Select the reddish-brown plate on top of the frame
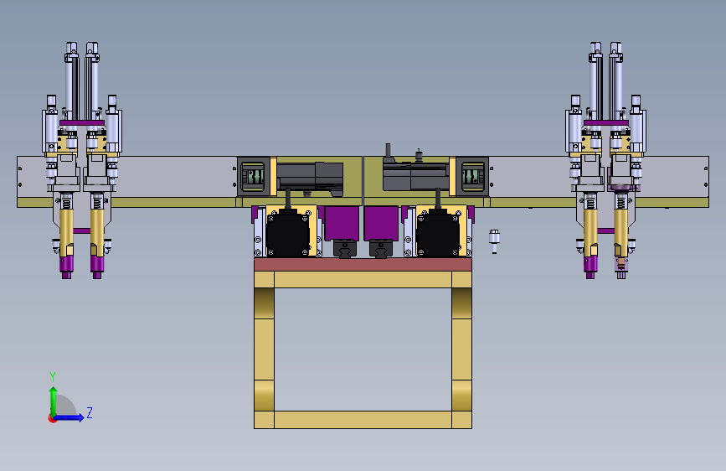Screen dimensions: 726x471 tap(363, 265)
